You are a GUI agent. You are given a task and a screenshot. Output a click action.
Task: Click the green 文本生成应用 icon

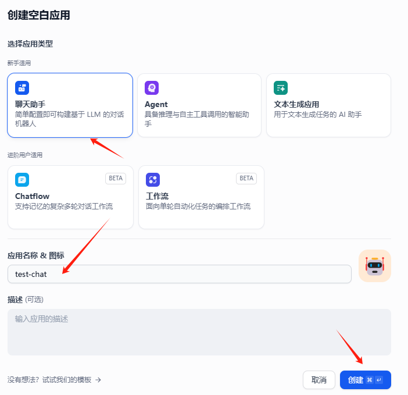[281, 88]
